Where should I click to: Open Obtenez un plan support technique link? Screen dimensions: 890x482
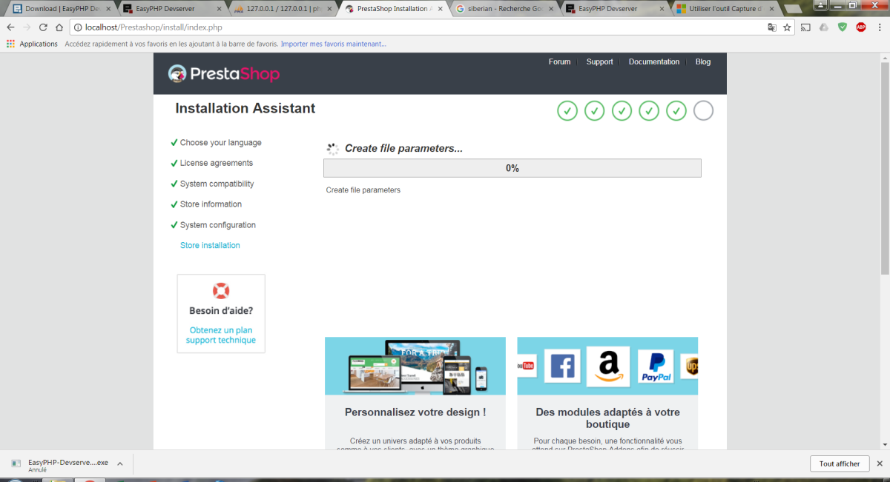(221, 335)
